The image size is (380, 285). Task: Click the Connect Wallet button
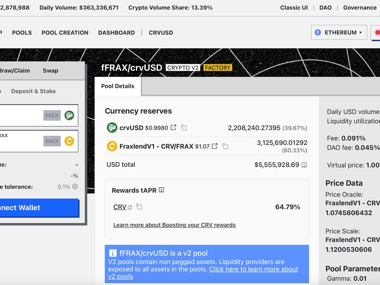[x=39, y=208]
